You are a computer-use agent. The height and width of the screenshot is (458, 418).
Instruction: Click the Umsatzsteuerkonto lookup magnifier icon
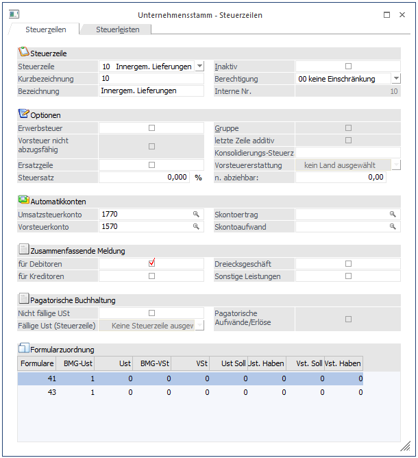[195, 215]
